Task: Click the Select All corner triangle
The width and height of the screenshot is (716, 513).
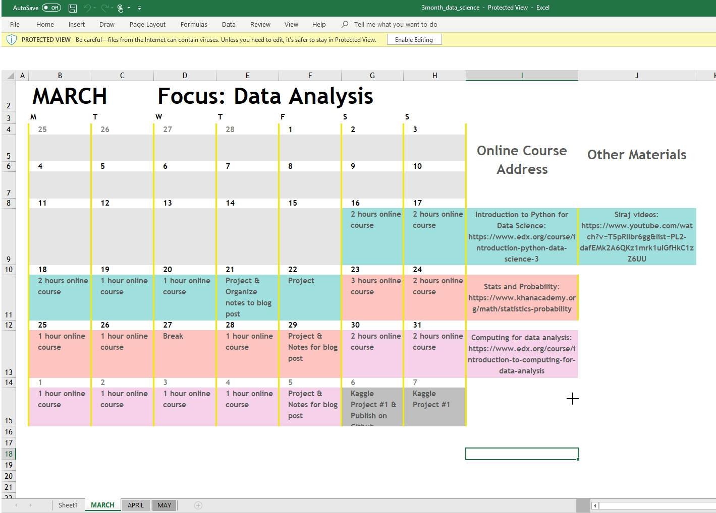Action: [x=10, y=76]
